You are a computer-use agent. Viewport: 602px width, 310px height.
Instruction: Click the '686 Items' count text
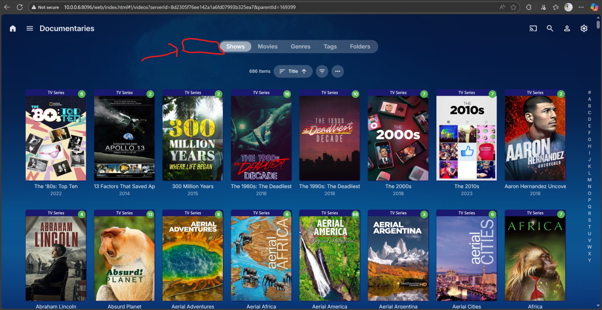[260, 71]
